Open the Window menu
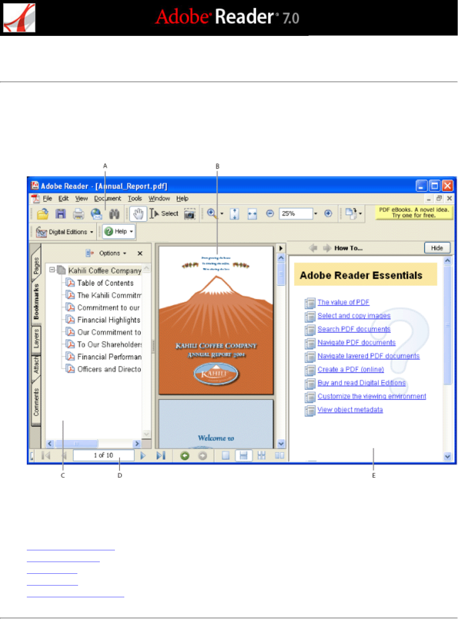This screenshot has width=458, height=619. pyautogui.click(x=159, y=199)
